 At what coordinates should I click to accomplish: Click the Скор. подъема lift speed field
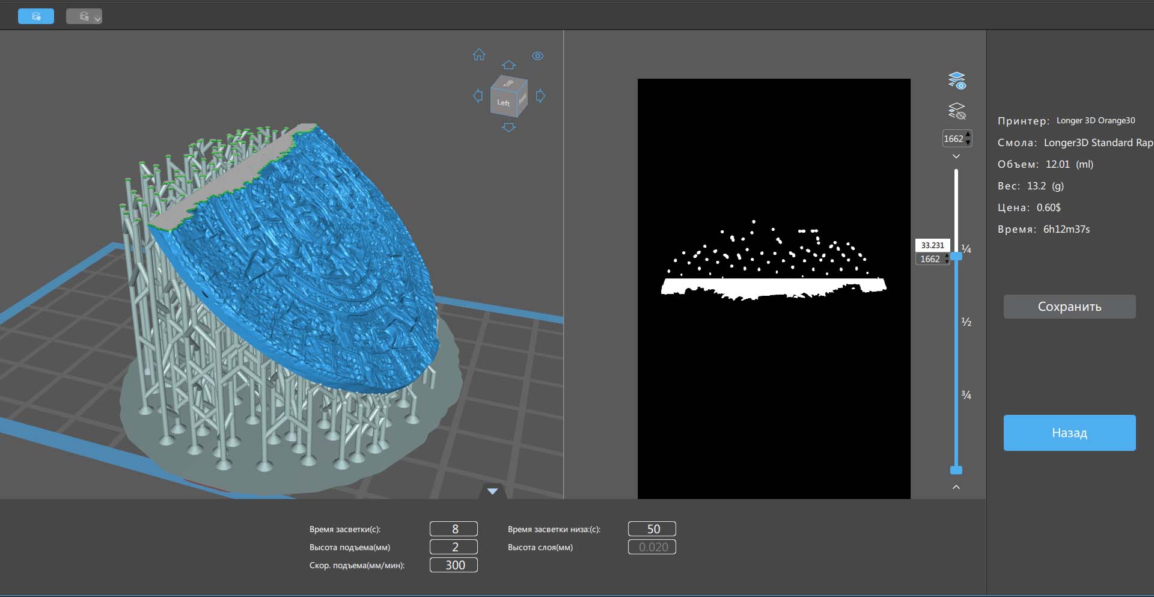tap(454, 565)
